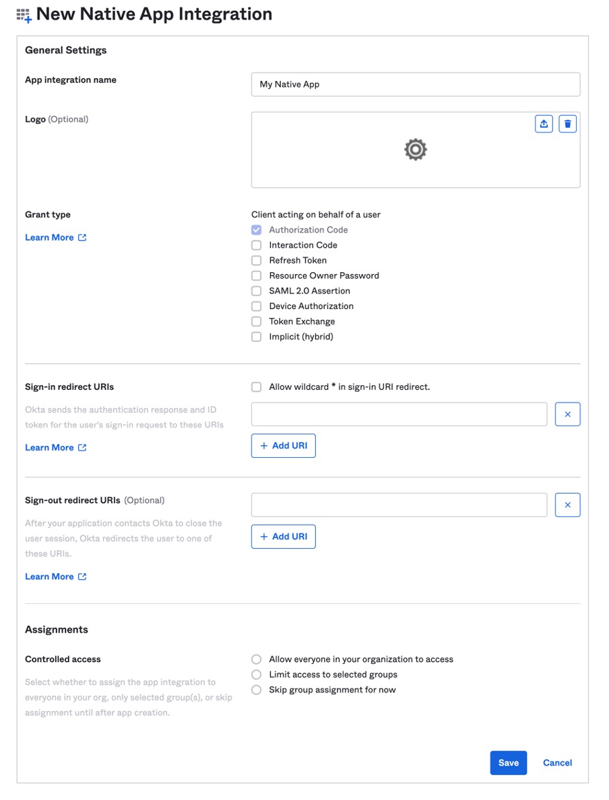This screenshot has width=609, height=800.
Task: Click the app grid icon beside the page title
Action: click(24, 15)
